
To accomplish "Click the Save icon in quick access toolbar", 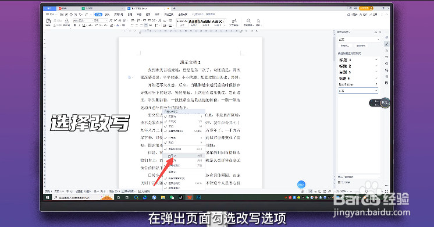I will pos(62,15).
